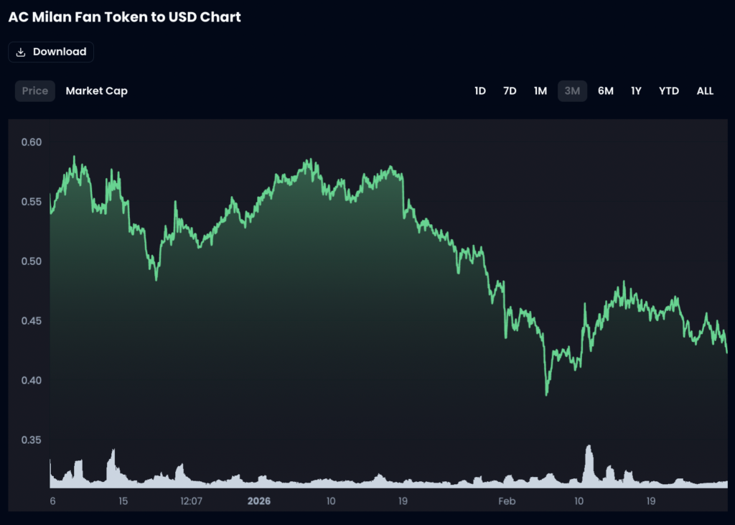Select the 7D time range
Screen dimensions: 735x525
(510, 91)
